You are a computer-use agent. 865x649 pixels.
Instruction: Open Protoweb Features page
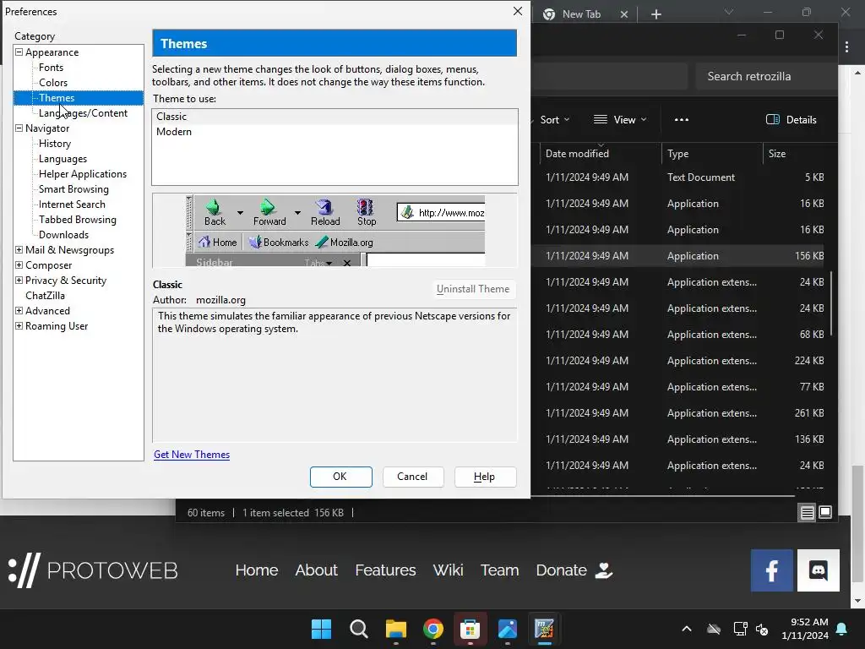pyautogui.click(x=385, y=570)
